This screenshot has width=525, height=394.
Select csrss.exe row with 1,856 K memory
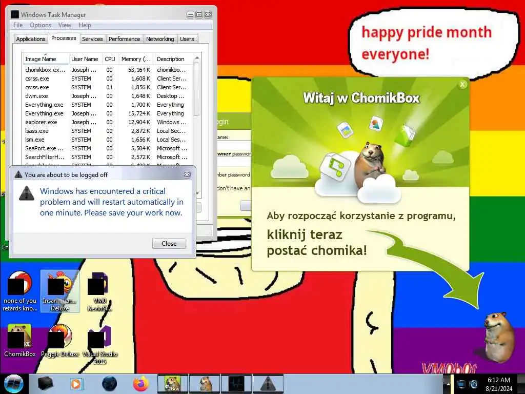coord(108,87)
